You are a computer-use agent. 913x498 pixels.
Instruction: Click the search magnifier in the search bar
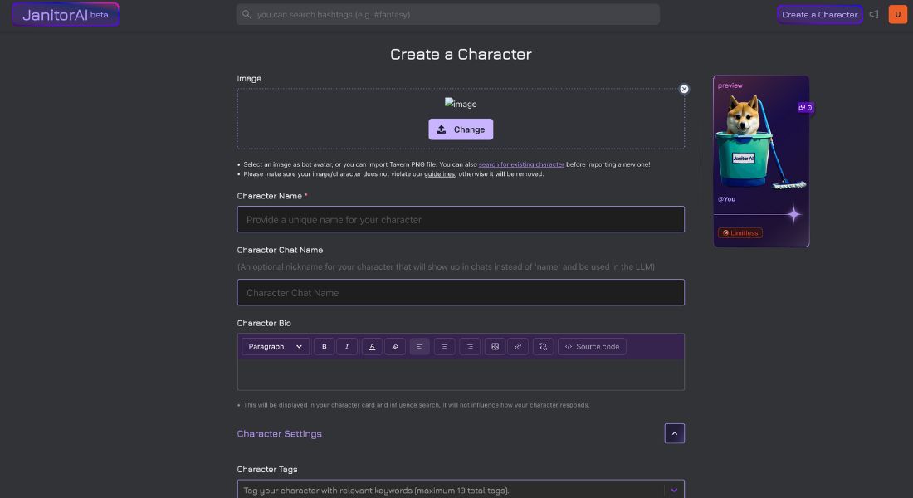246,14
